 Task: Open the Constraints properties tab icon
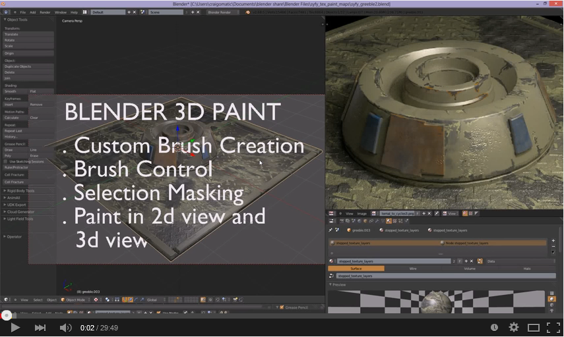[371, 220]
